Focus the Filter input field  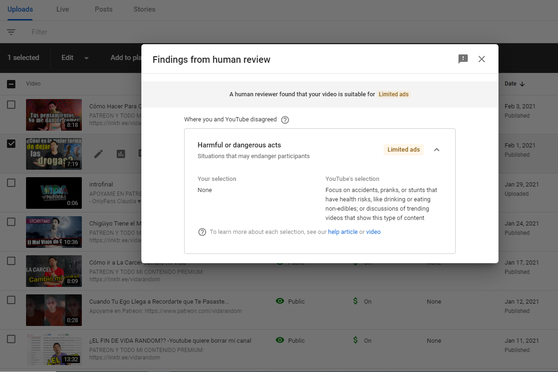(40, 32)
